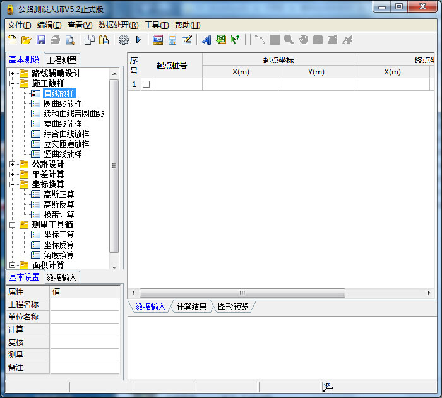
Task: Open the 编辑(E) menu
Action: (x=49, y=25)
